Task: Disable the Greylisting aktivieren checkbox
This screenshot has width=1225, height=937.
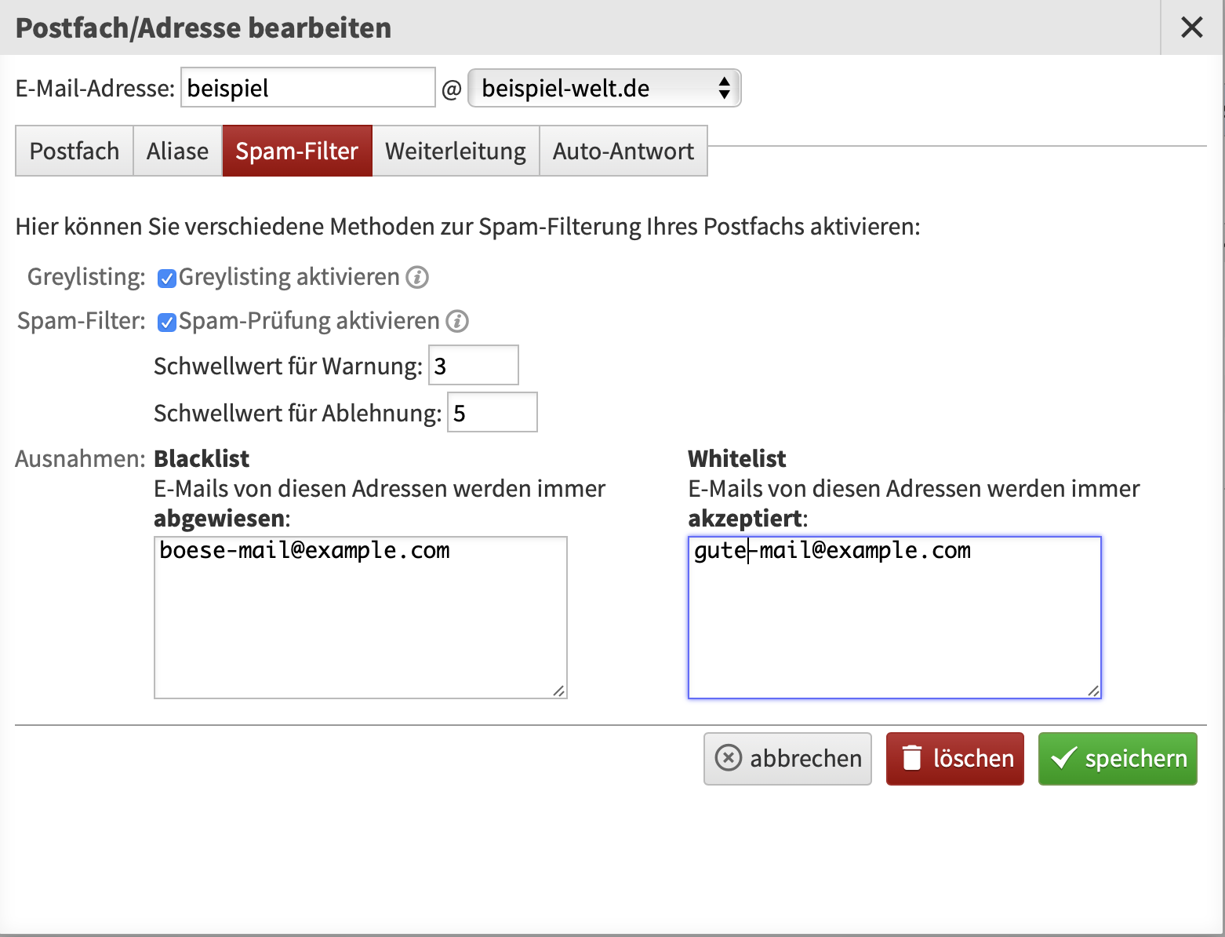Action: pos(166,278)
